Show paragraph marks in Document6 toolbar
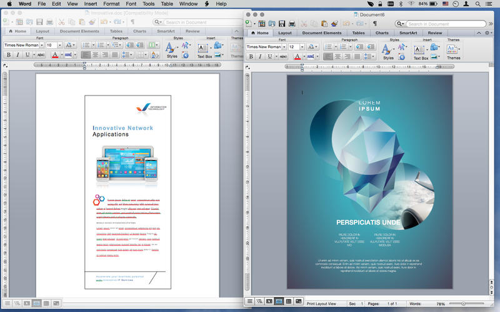The width and height of the screenshot is (500, 312). (374, 24)
